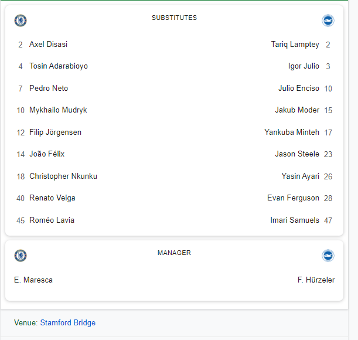Select Mykhailo Mudryk in substitutes list
This screenshot has width=358, height=340.
coord(58,110)
